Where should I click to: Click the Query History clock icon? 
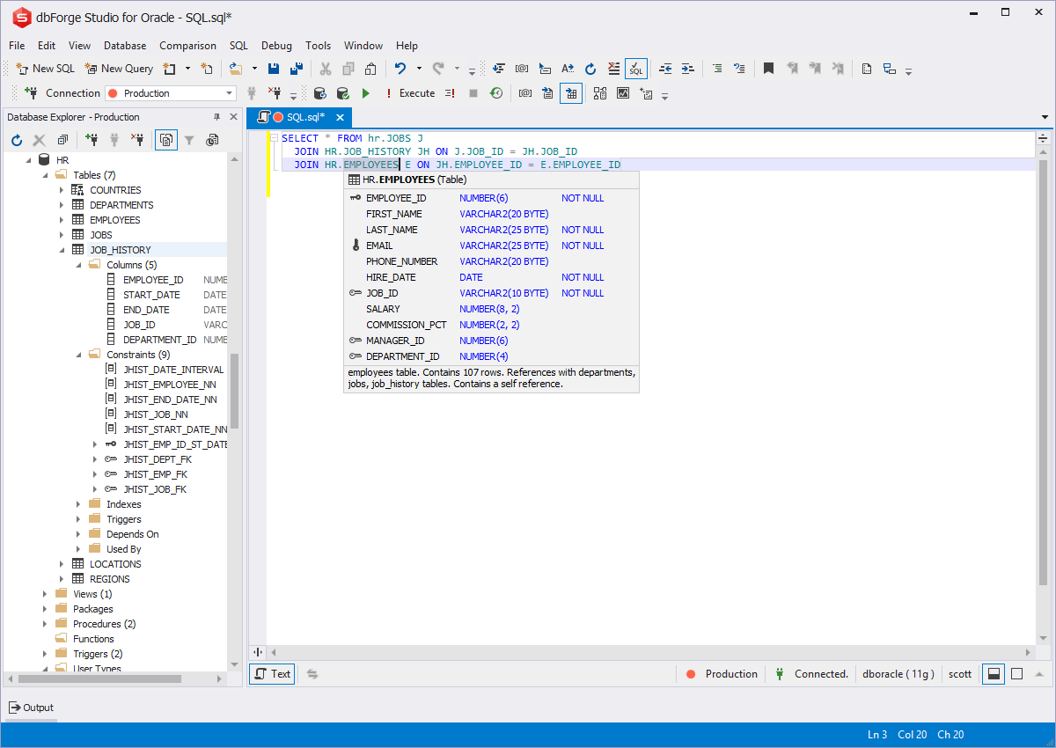click(496, 93)
